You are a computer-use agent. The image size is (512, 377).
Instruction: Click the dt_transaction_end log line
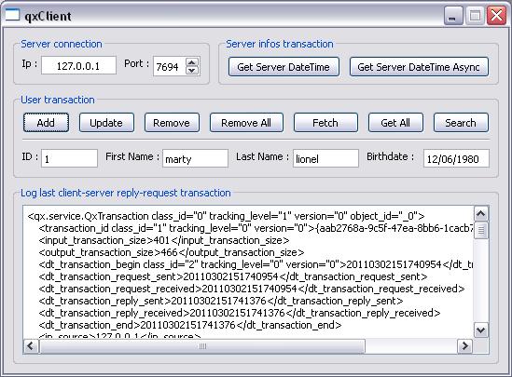[x=189, y=325]
